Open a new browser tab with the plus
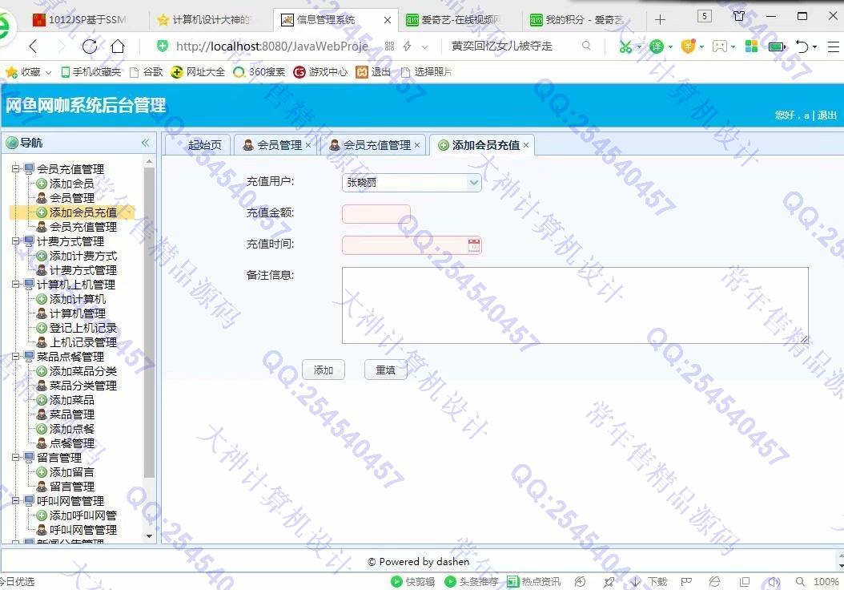Screen dimensions: 844x590 (660, 20)
